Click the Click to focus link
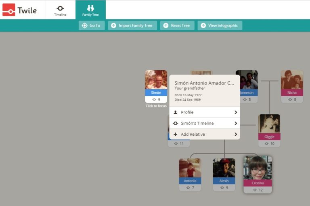This screenshot has height=206, width=310. tap(156, 106)
